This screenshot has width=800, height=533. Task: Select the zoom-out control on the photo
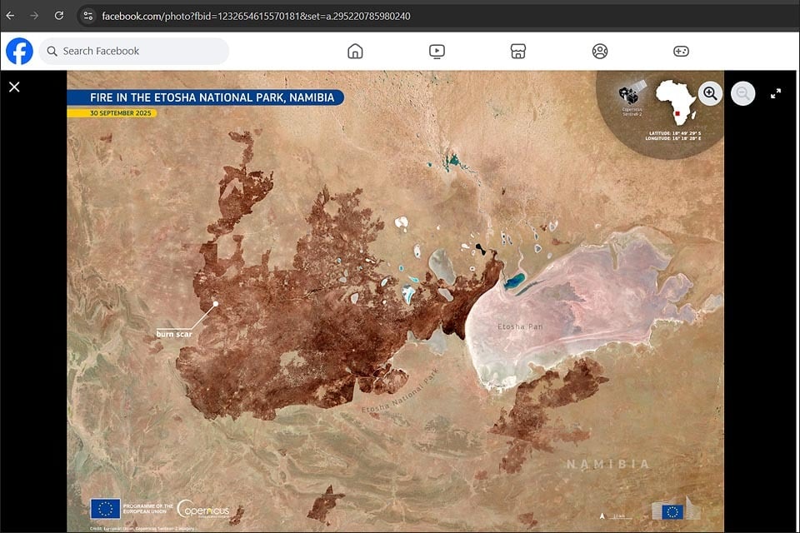(742, 93)
